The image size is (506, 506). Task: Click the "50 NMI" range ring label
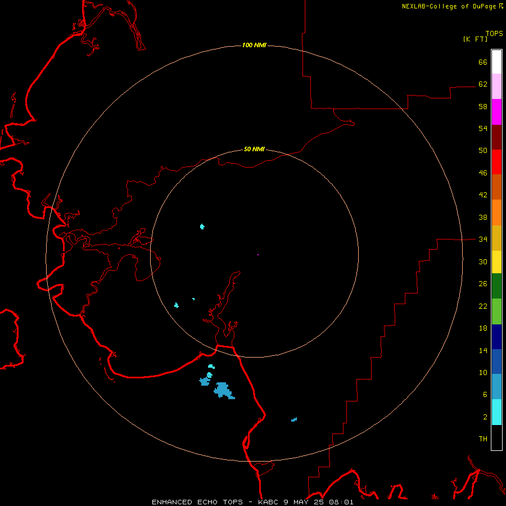point(254,149)
